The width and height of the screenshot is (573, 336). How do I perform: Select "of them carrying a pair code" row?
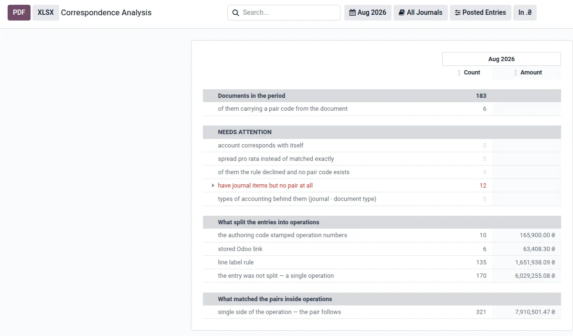382,109
